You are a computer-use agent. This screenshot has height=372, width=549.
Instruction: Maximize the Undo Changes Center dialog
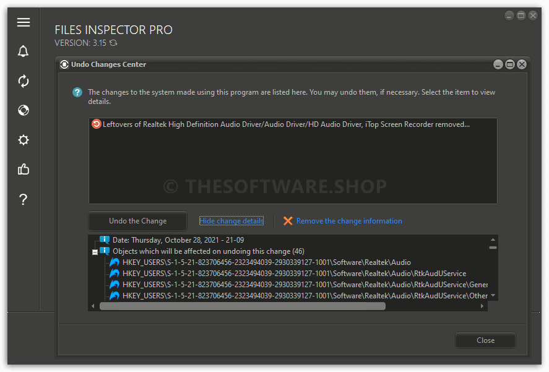click(510, 64)
